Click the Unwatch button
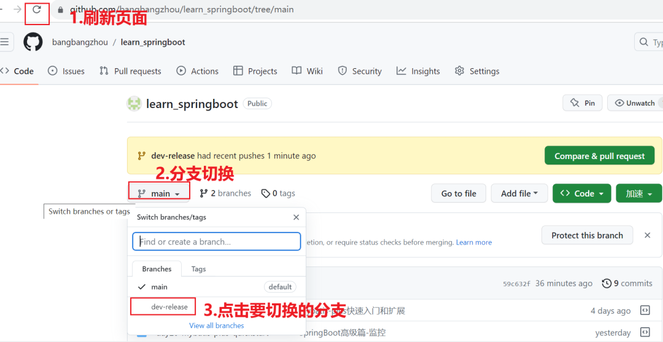The image size is (663, 342). (635, 103)
